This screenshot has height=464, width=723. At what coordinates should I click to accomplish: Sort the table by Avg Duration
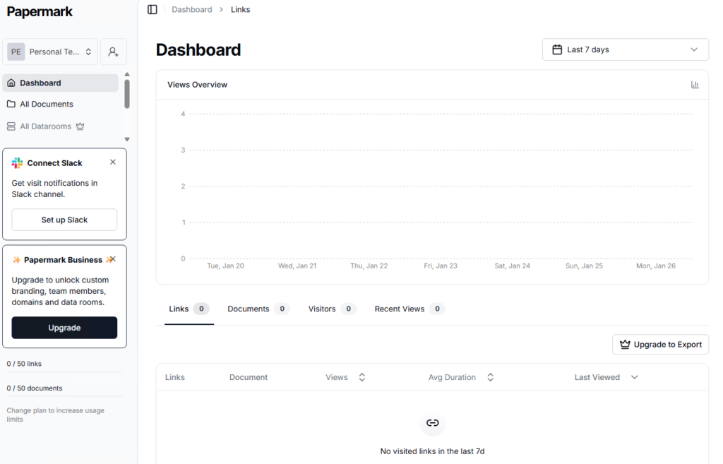(490, 377)
